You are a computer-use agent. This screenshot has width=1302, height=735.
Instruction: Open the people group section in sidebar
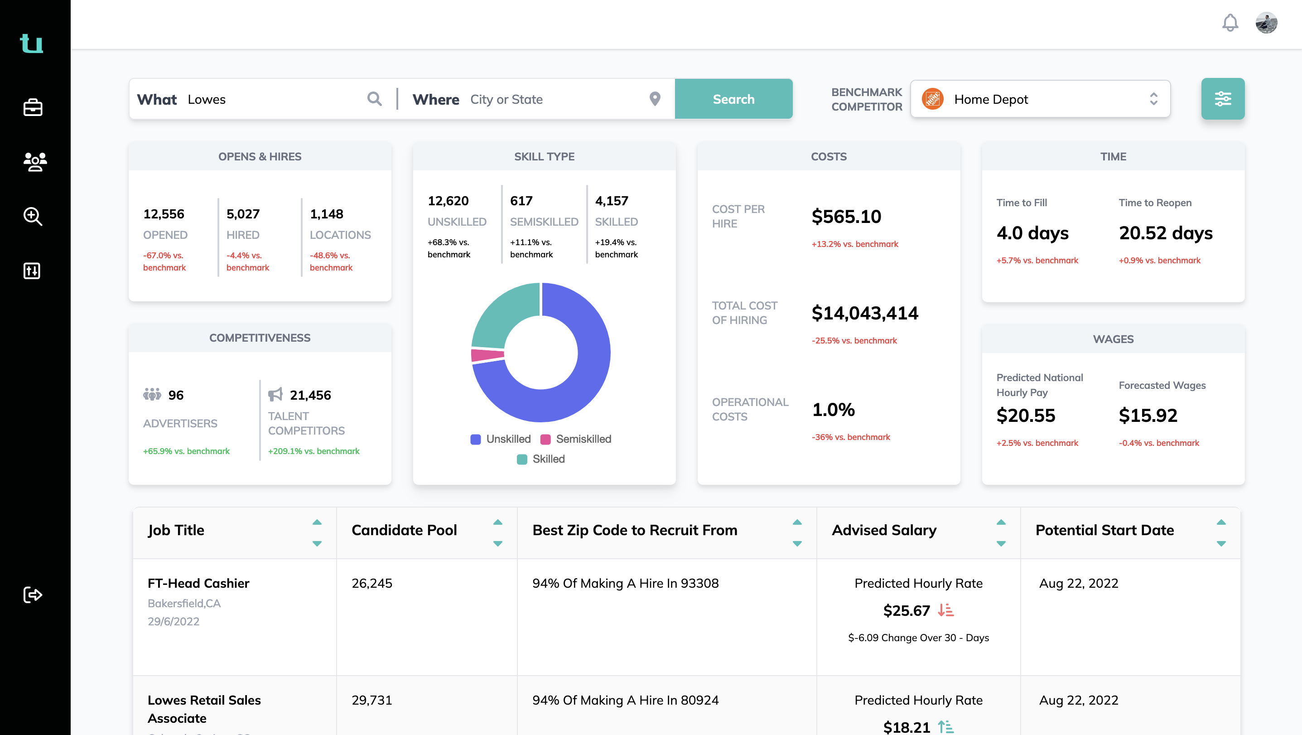(35, 162)
